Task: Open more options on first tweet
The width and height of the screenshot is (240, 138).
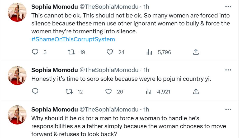Action: tap(228, 7)
